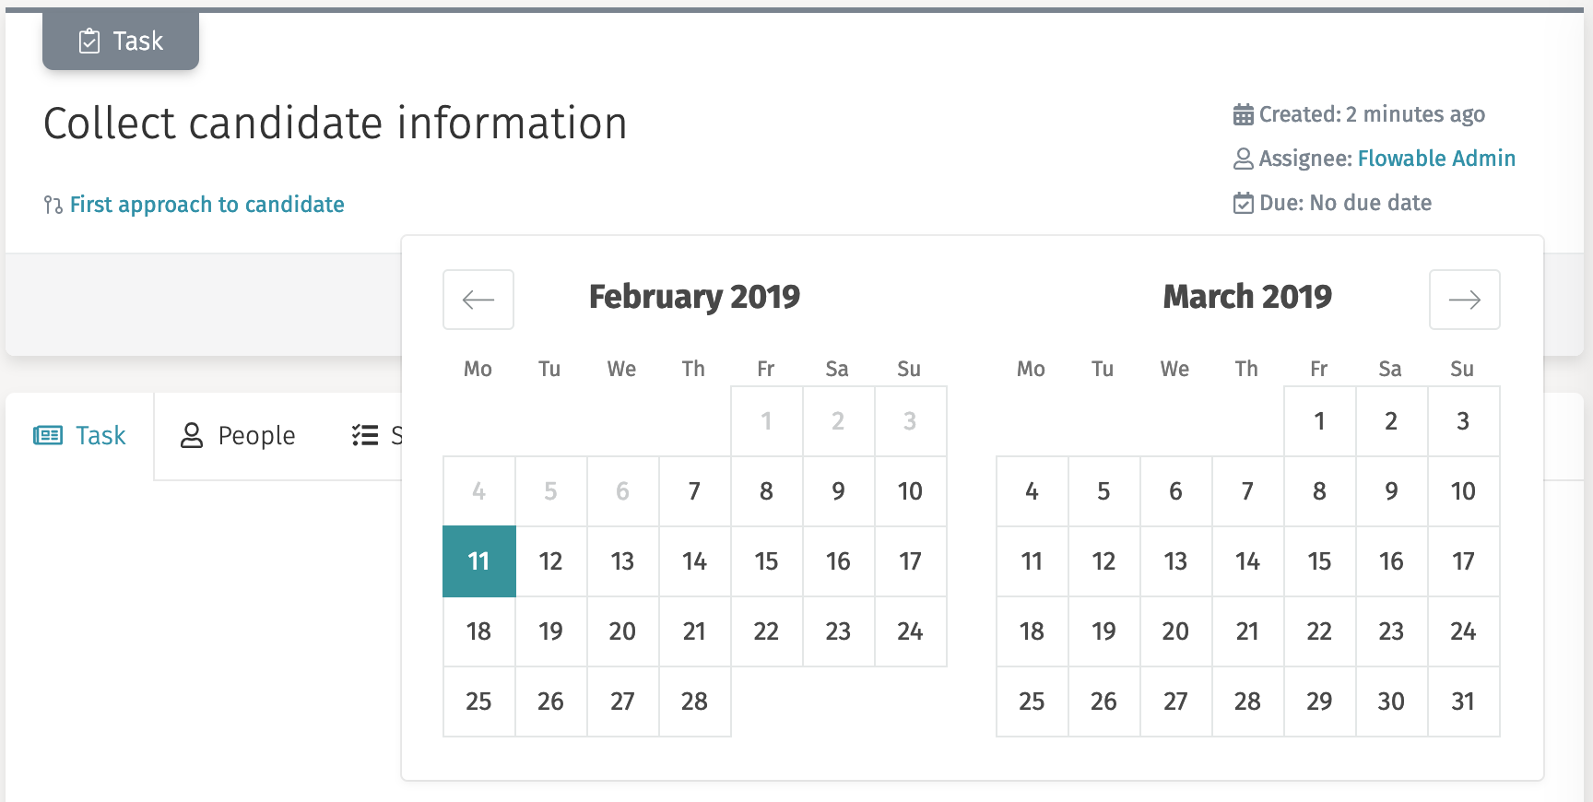
Task: Click the person icon next to Assignee
Action: 1244,158
